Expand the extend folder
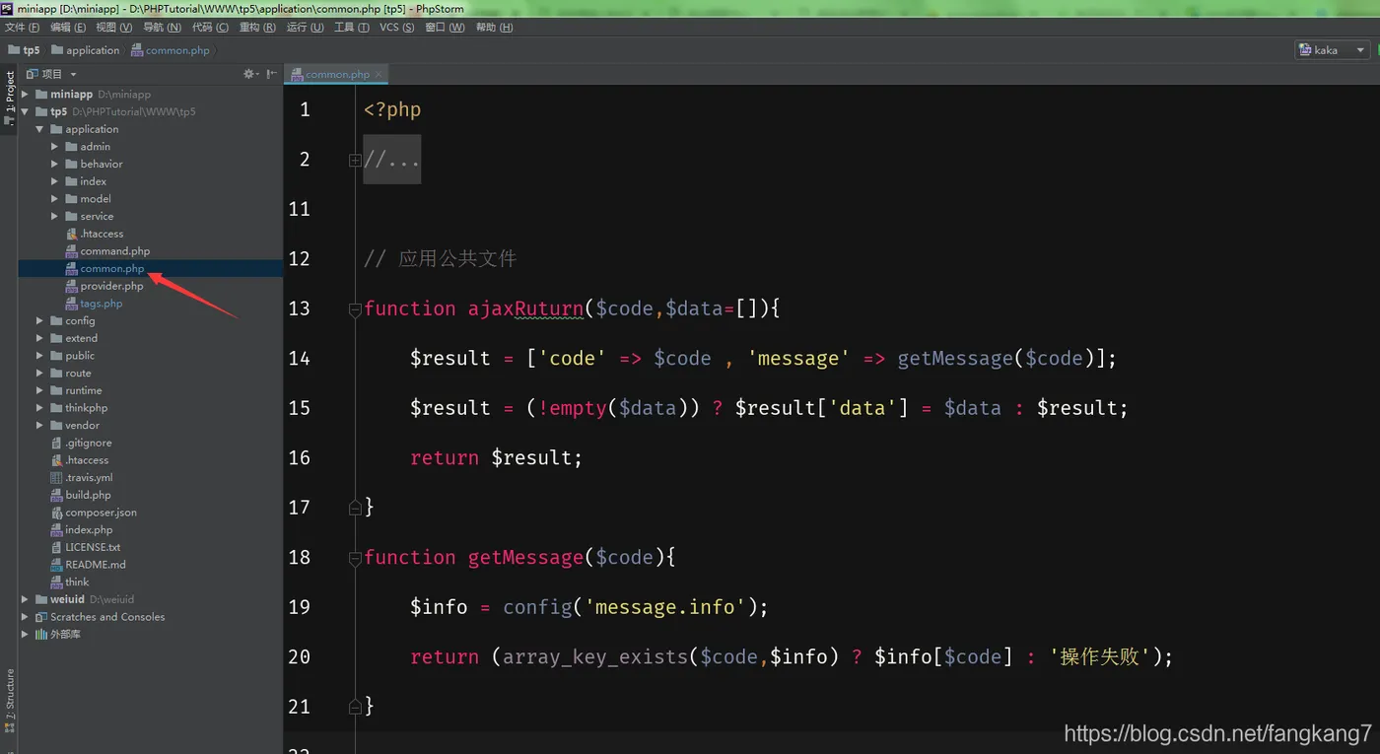The height and width of the screenshot is (754, 1380). 40,338
